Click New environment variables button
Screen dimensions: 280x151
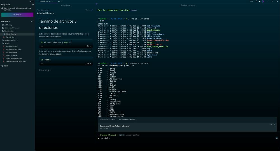tap(127, 119)
